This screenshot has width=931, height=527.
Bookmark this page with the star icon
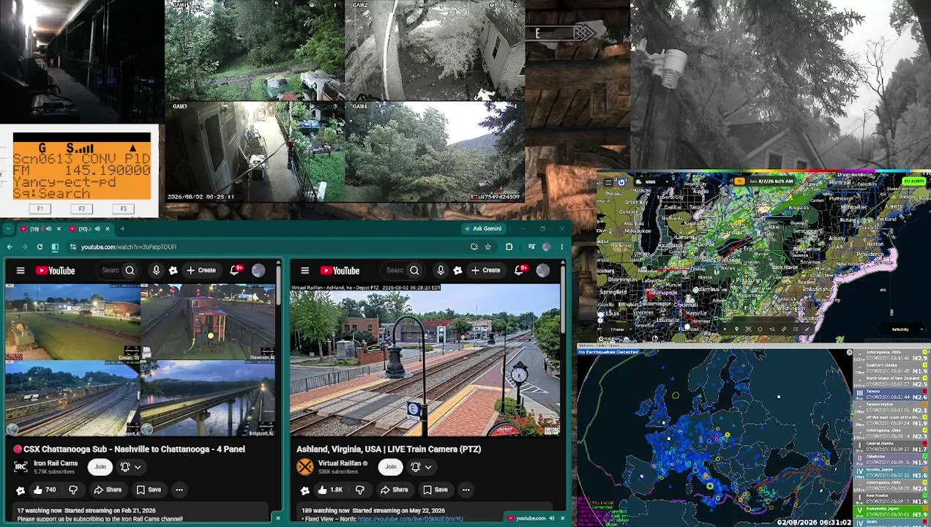487,247
